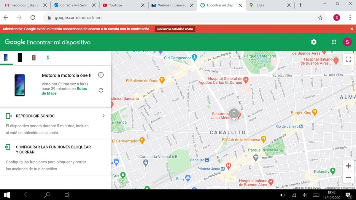Click the device location marker on map
Viewport: 356px width, 200px height.
234,113
